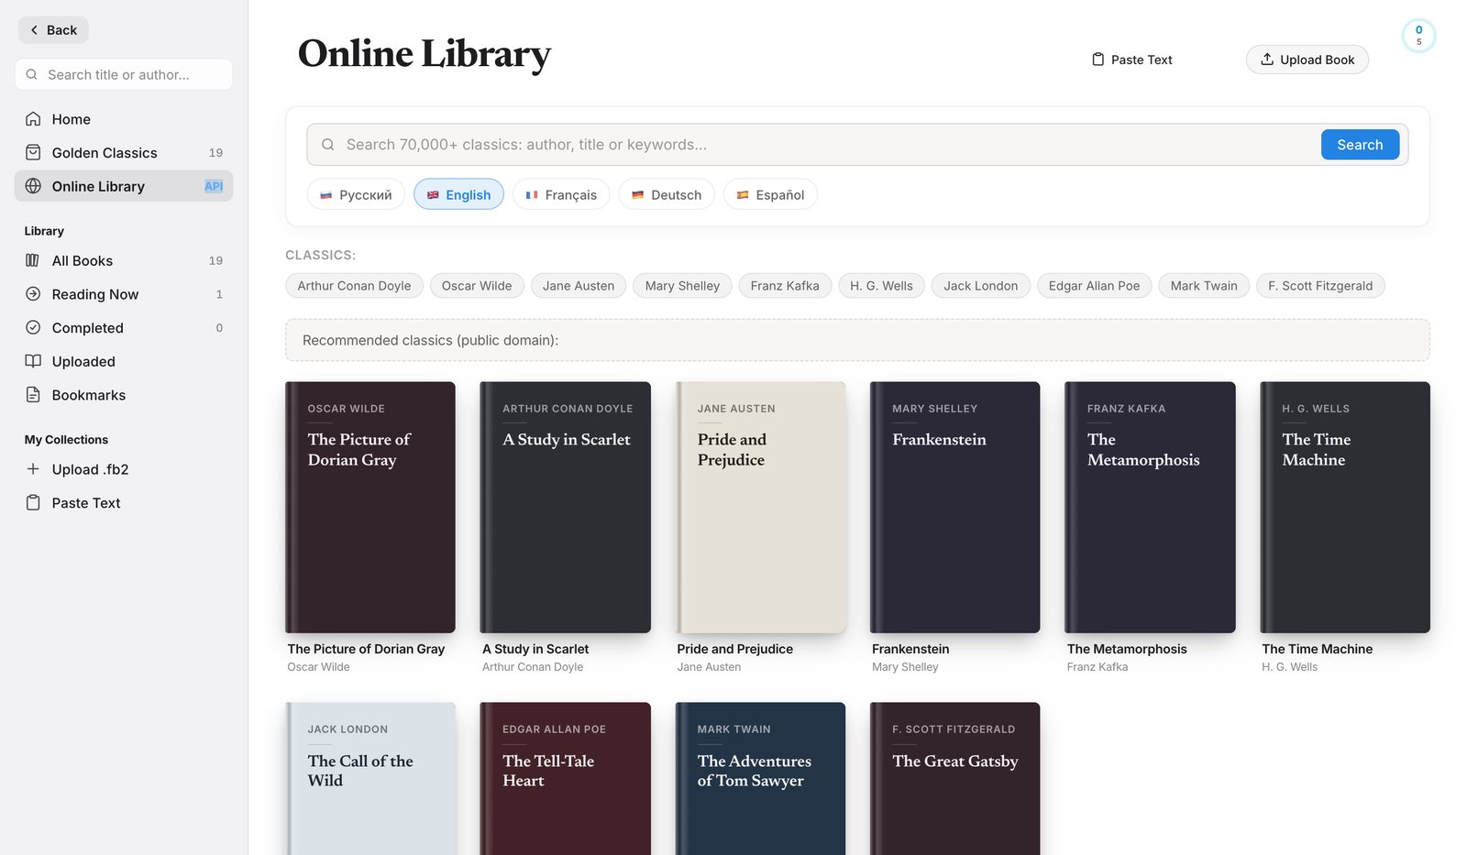The height and width of the screenshot is (855, 1467).
Task: Click the Home house icon
Action: coord(33,119)
